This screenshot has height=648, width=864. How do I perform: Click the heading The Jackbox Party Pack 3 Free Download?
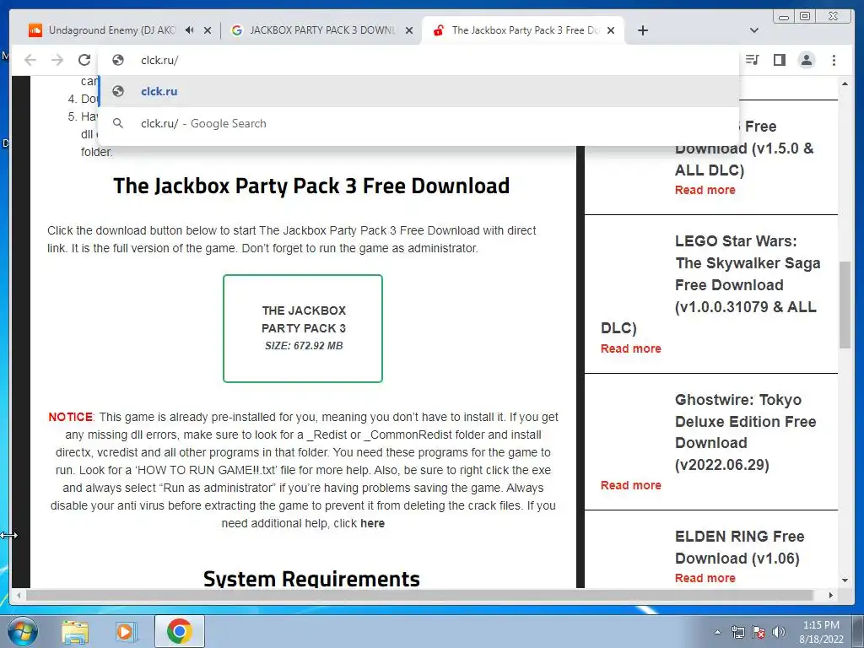[x=311, y=186]
